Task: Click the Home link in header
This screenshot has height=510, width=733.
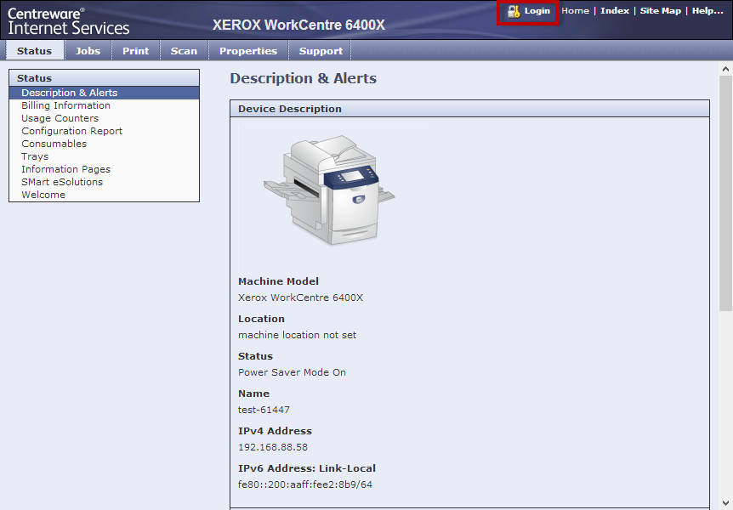Action: click(x=575, y=11)
